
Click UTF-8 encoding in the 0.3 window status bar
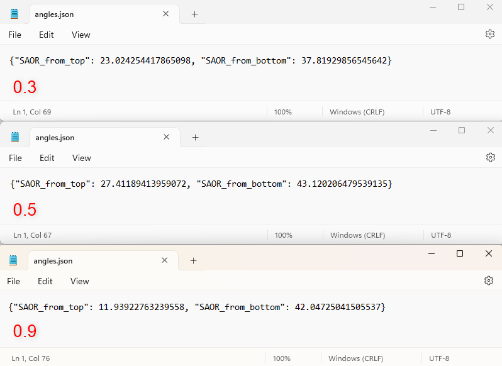tap(440, 112)
